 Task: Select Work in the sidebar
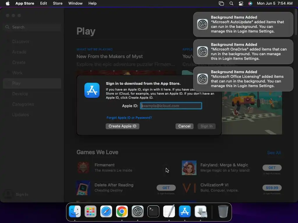click(x=32, y=73)
